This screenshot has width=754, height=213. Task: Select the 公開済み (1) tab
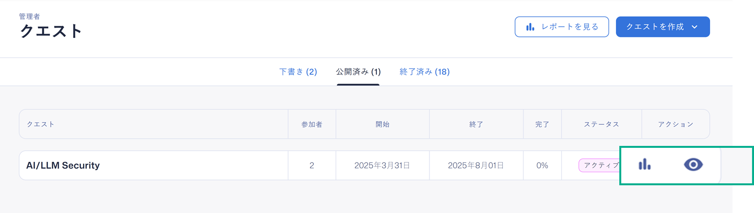click(358, 72)
